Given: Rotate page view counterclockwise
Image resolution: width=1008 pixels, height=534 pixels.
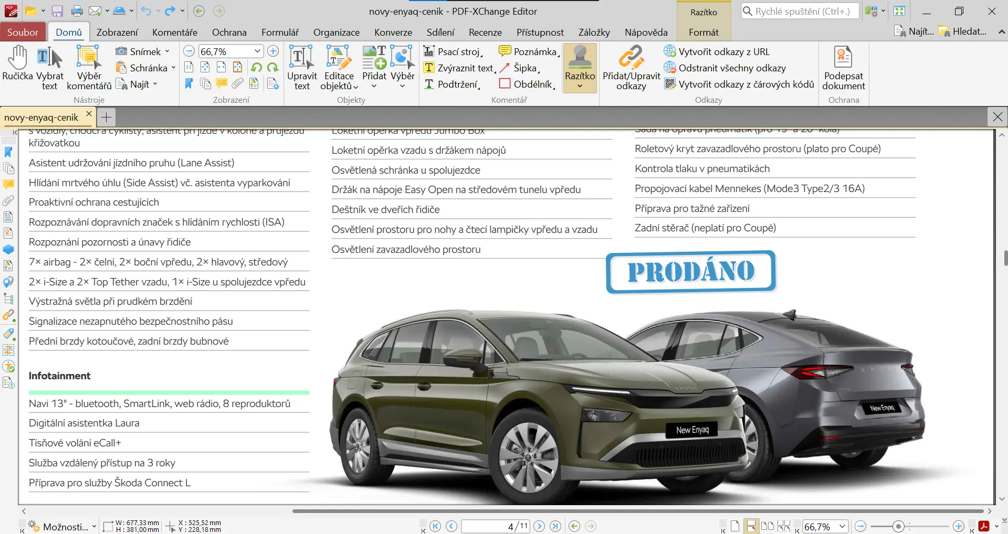Looking at the screenshot, I should click(x=256, y=68).
